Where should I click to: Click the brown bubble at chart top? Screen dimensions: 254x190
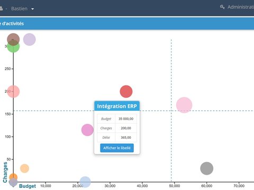(13, 39)
